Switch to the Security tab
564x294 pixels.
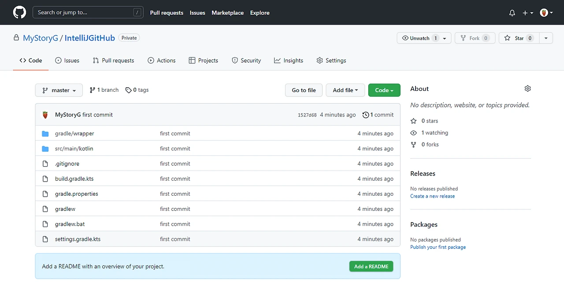pos(246,60)
